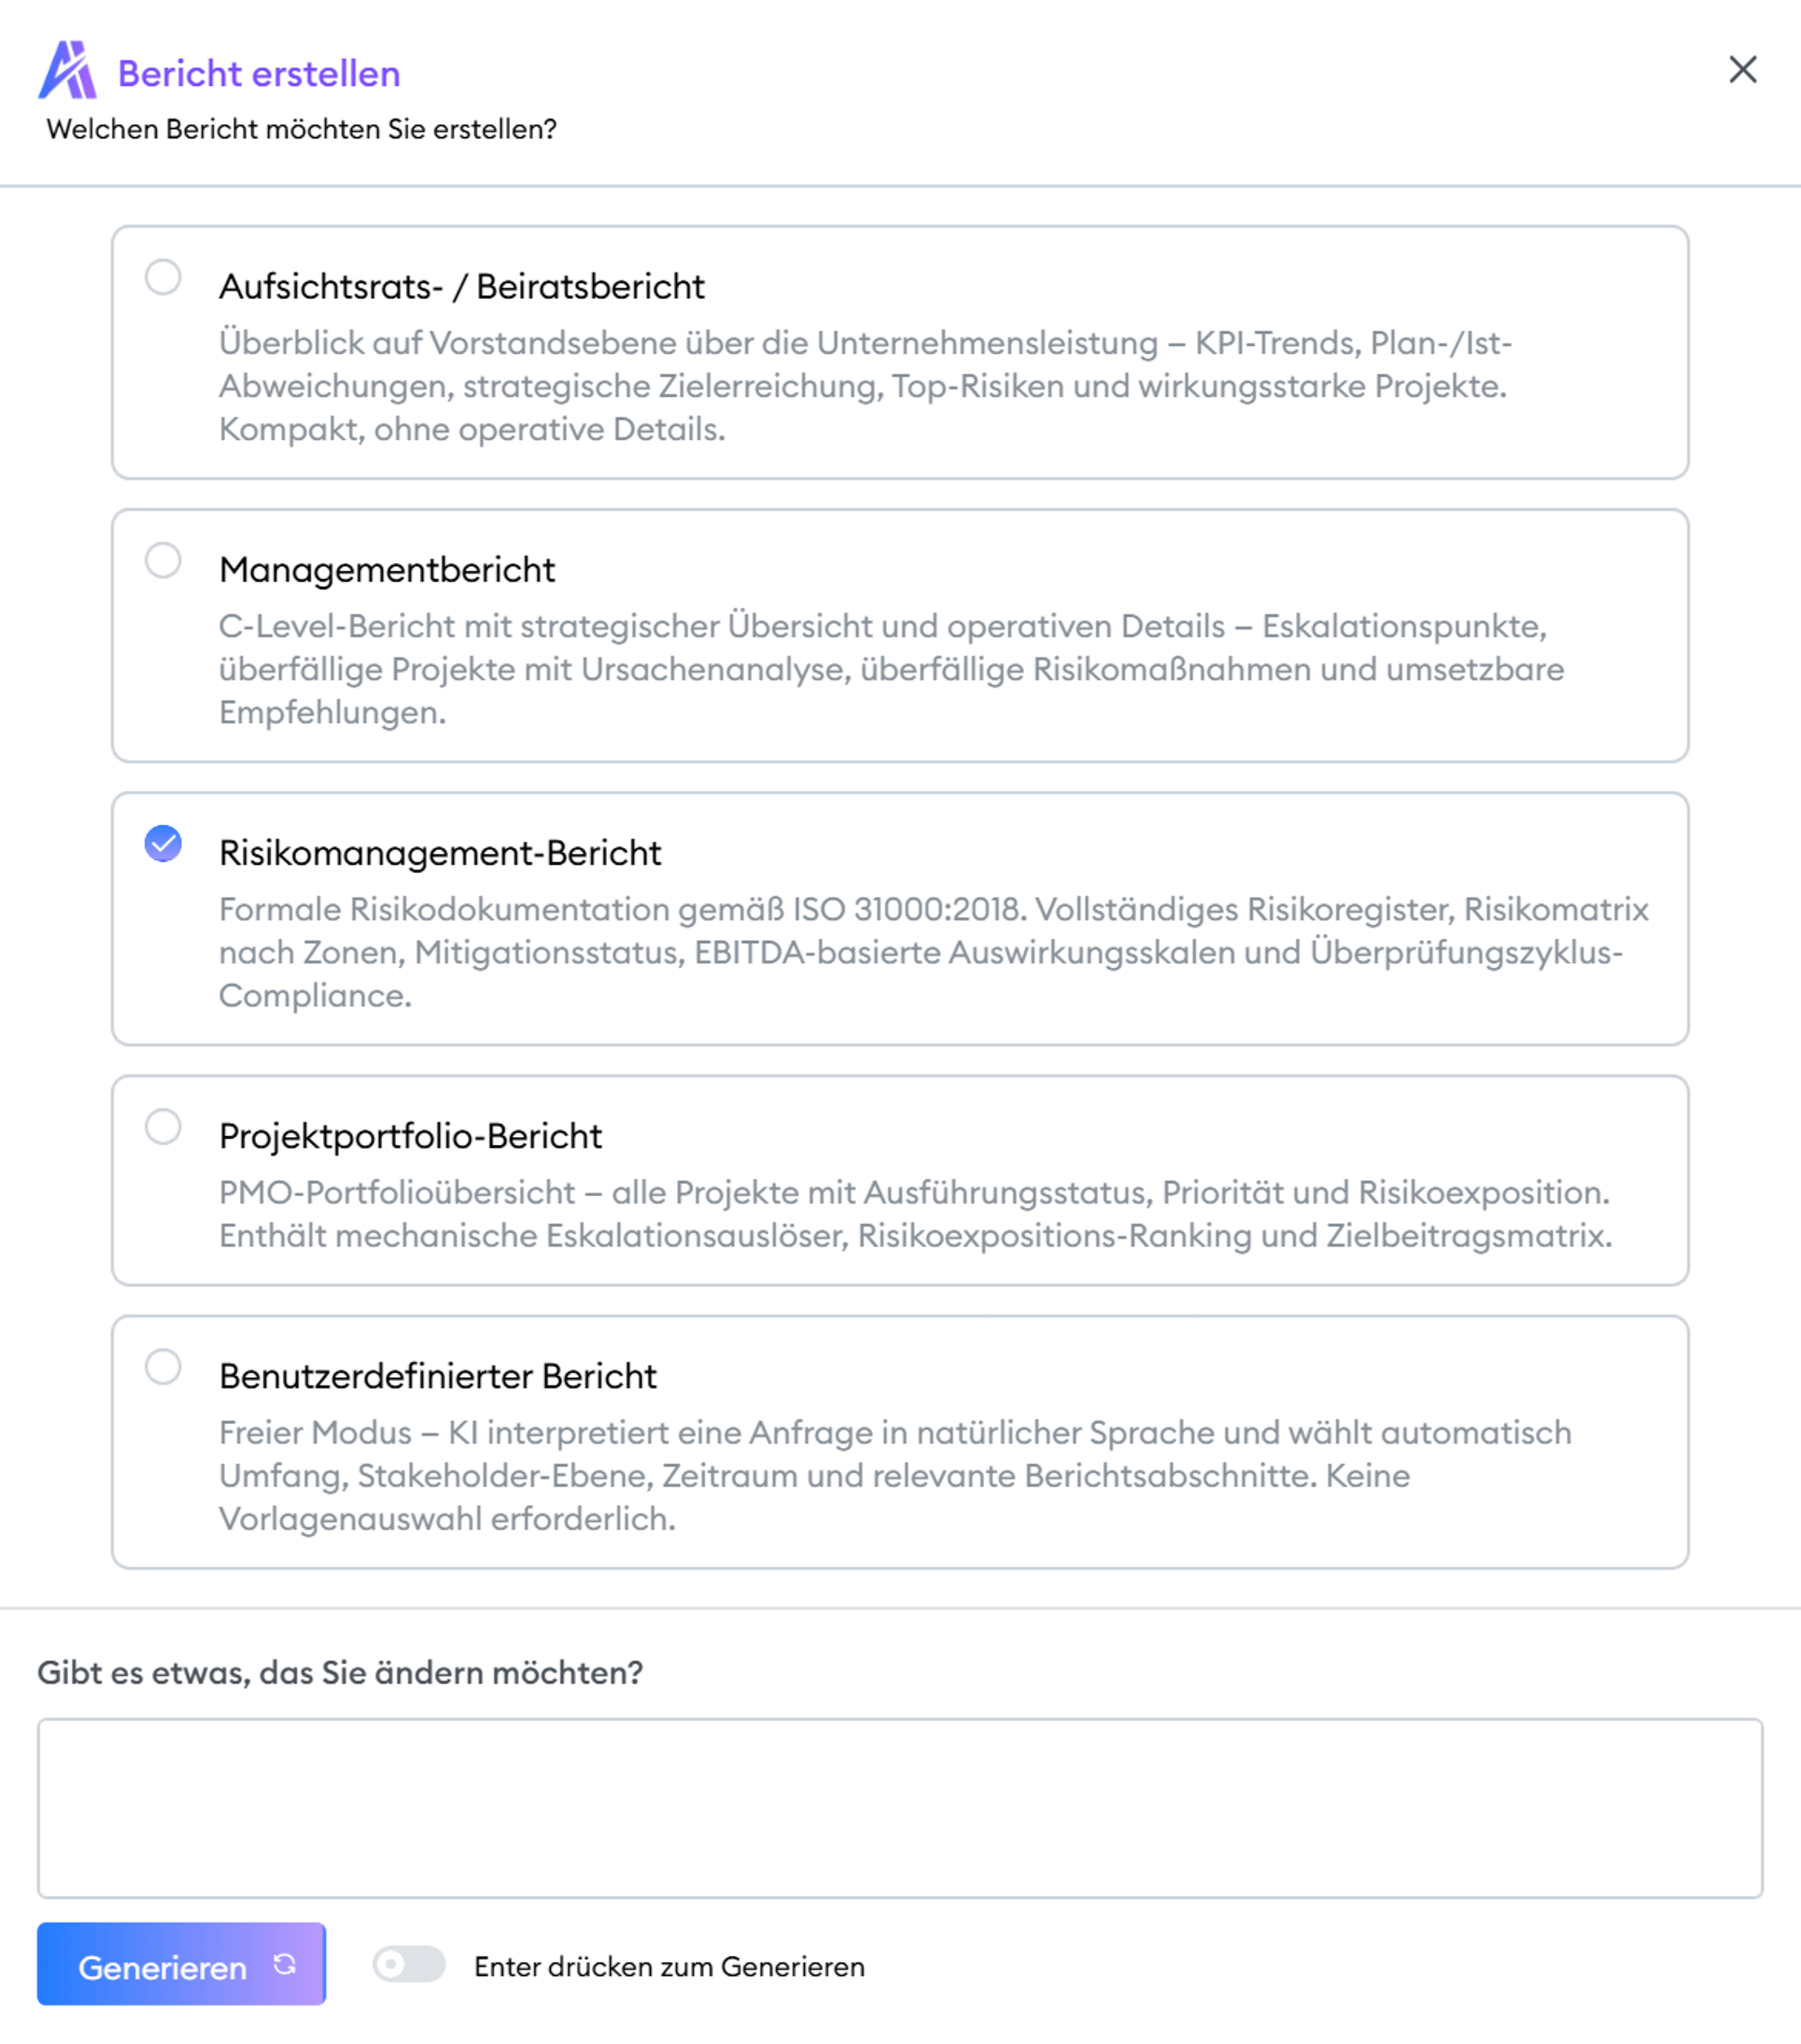This screenshot has height=2044, width=1801.
Task: Click the Generieren button
Action: pos(181,1964)
